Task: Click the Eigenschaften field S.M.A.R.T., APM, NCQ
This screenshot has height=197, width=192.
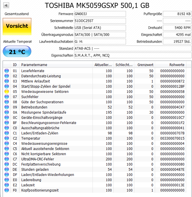Action: click(133, 55)
